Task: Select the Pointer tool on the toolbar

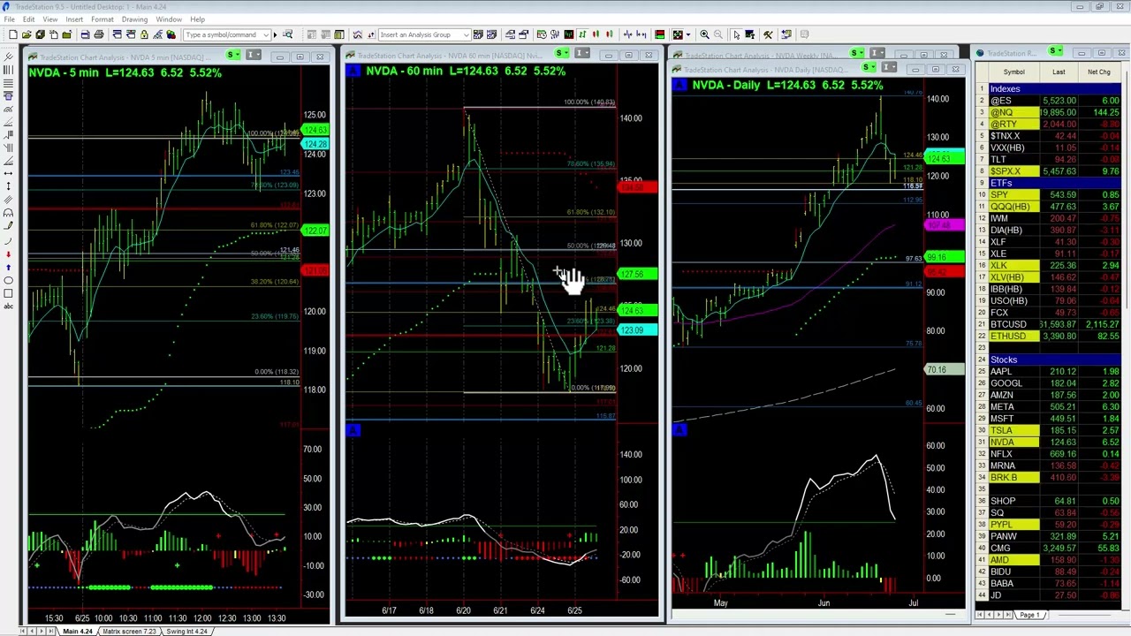Action: pyautogui.click(x=737, y=35)
